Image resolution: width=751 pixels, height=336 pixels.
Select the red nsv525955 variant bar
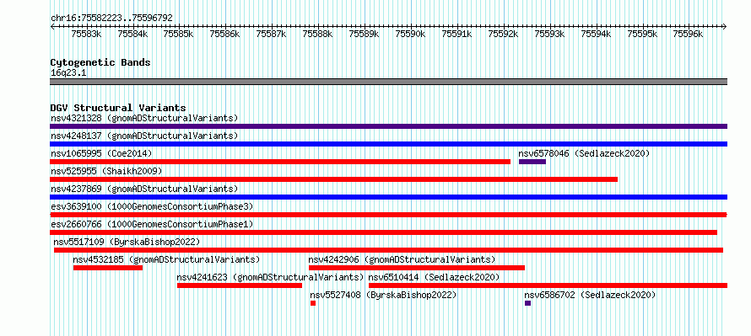click(334, 179)
